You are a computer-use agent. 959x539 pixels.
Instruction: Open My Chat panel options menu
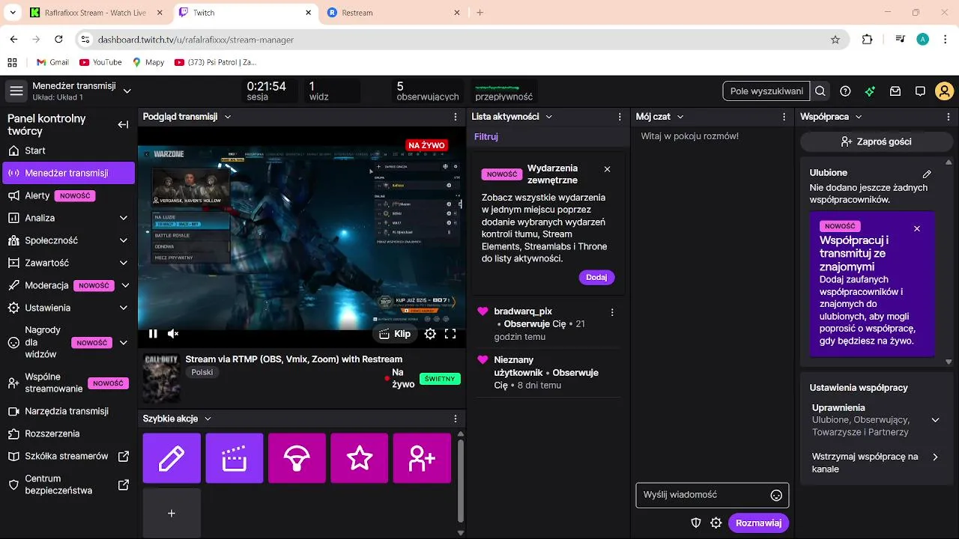[784, 117]
